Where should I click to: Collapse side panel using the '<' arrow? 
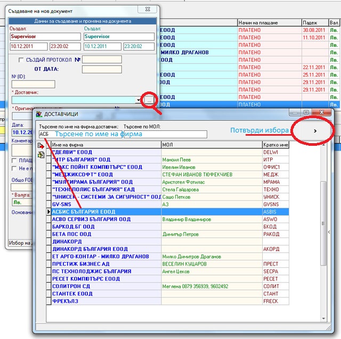[329, 232]
